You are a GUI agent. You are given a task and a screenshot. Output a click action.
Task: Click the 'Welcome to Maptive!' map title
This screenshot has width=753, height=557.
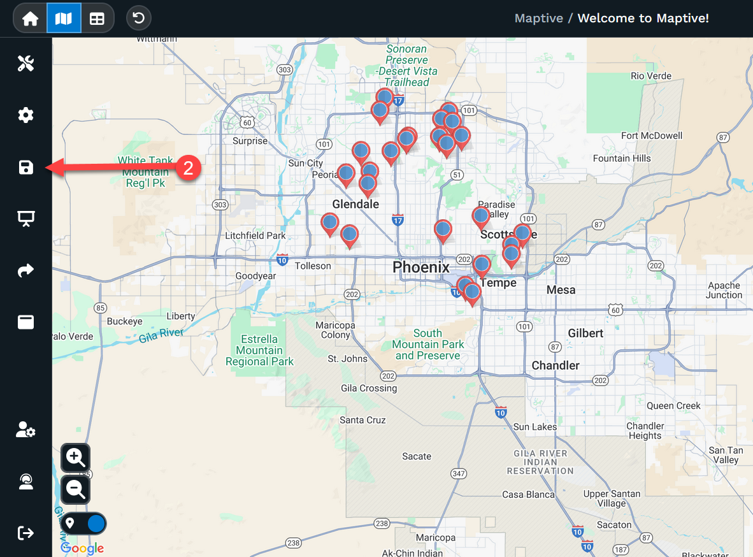click(x=643, y=18)
